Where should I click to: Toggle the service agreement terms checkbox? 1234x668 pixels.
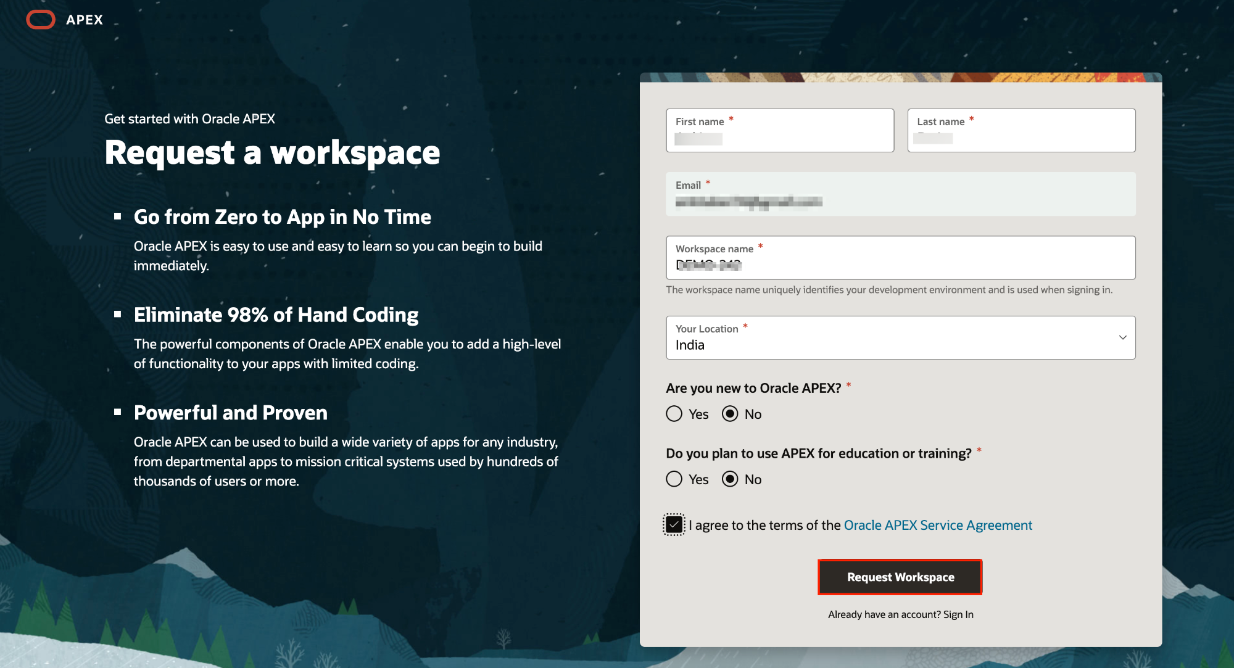(674, 525)
